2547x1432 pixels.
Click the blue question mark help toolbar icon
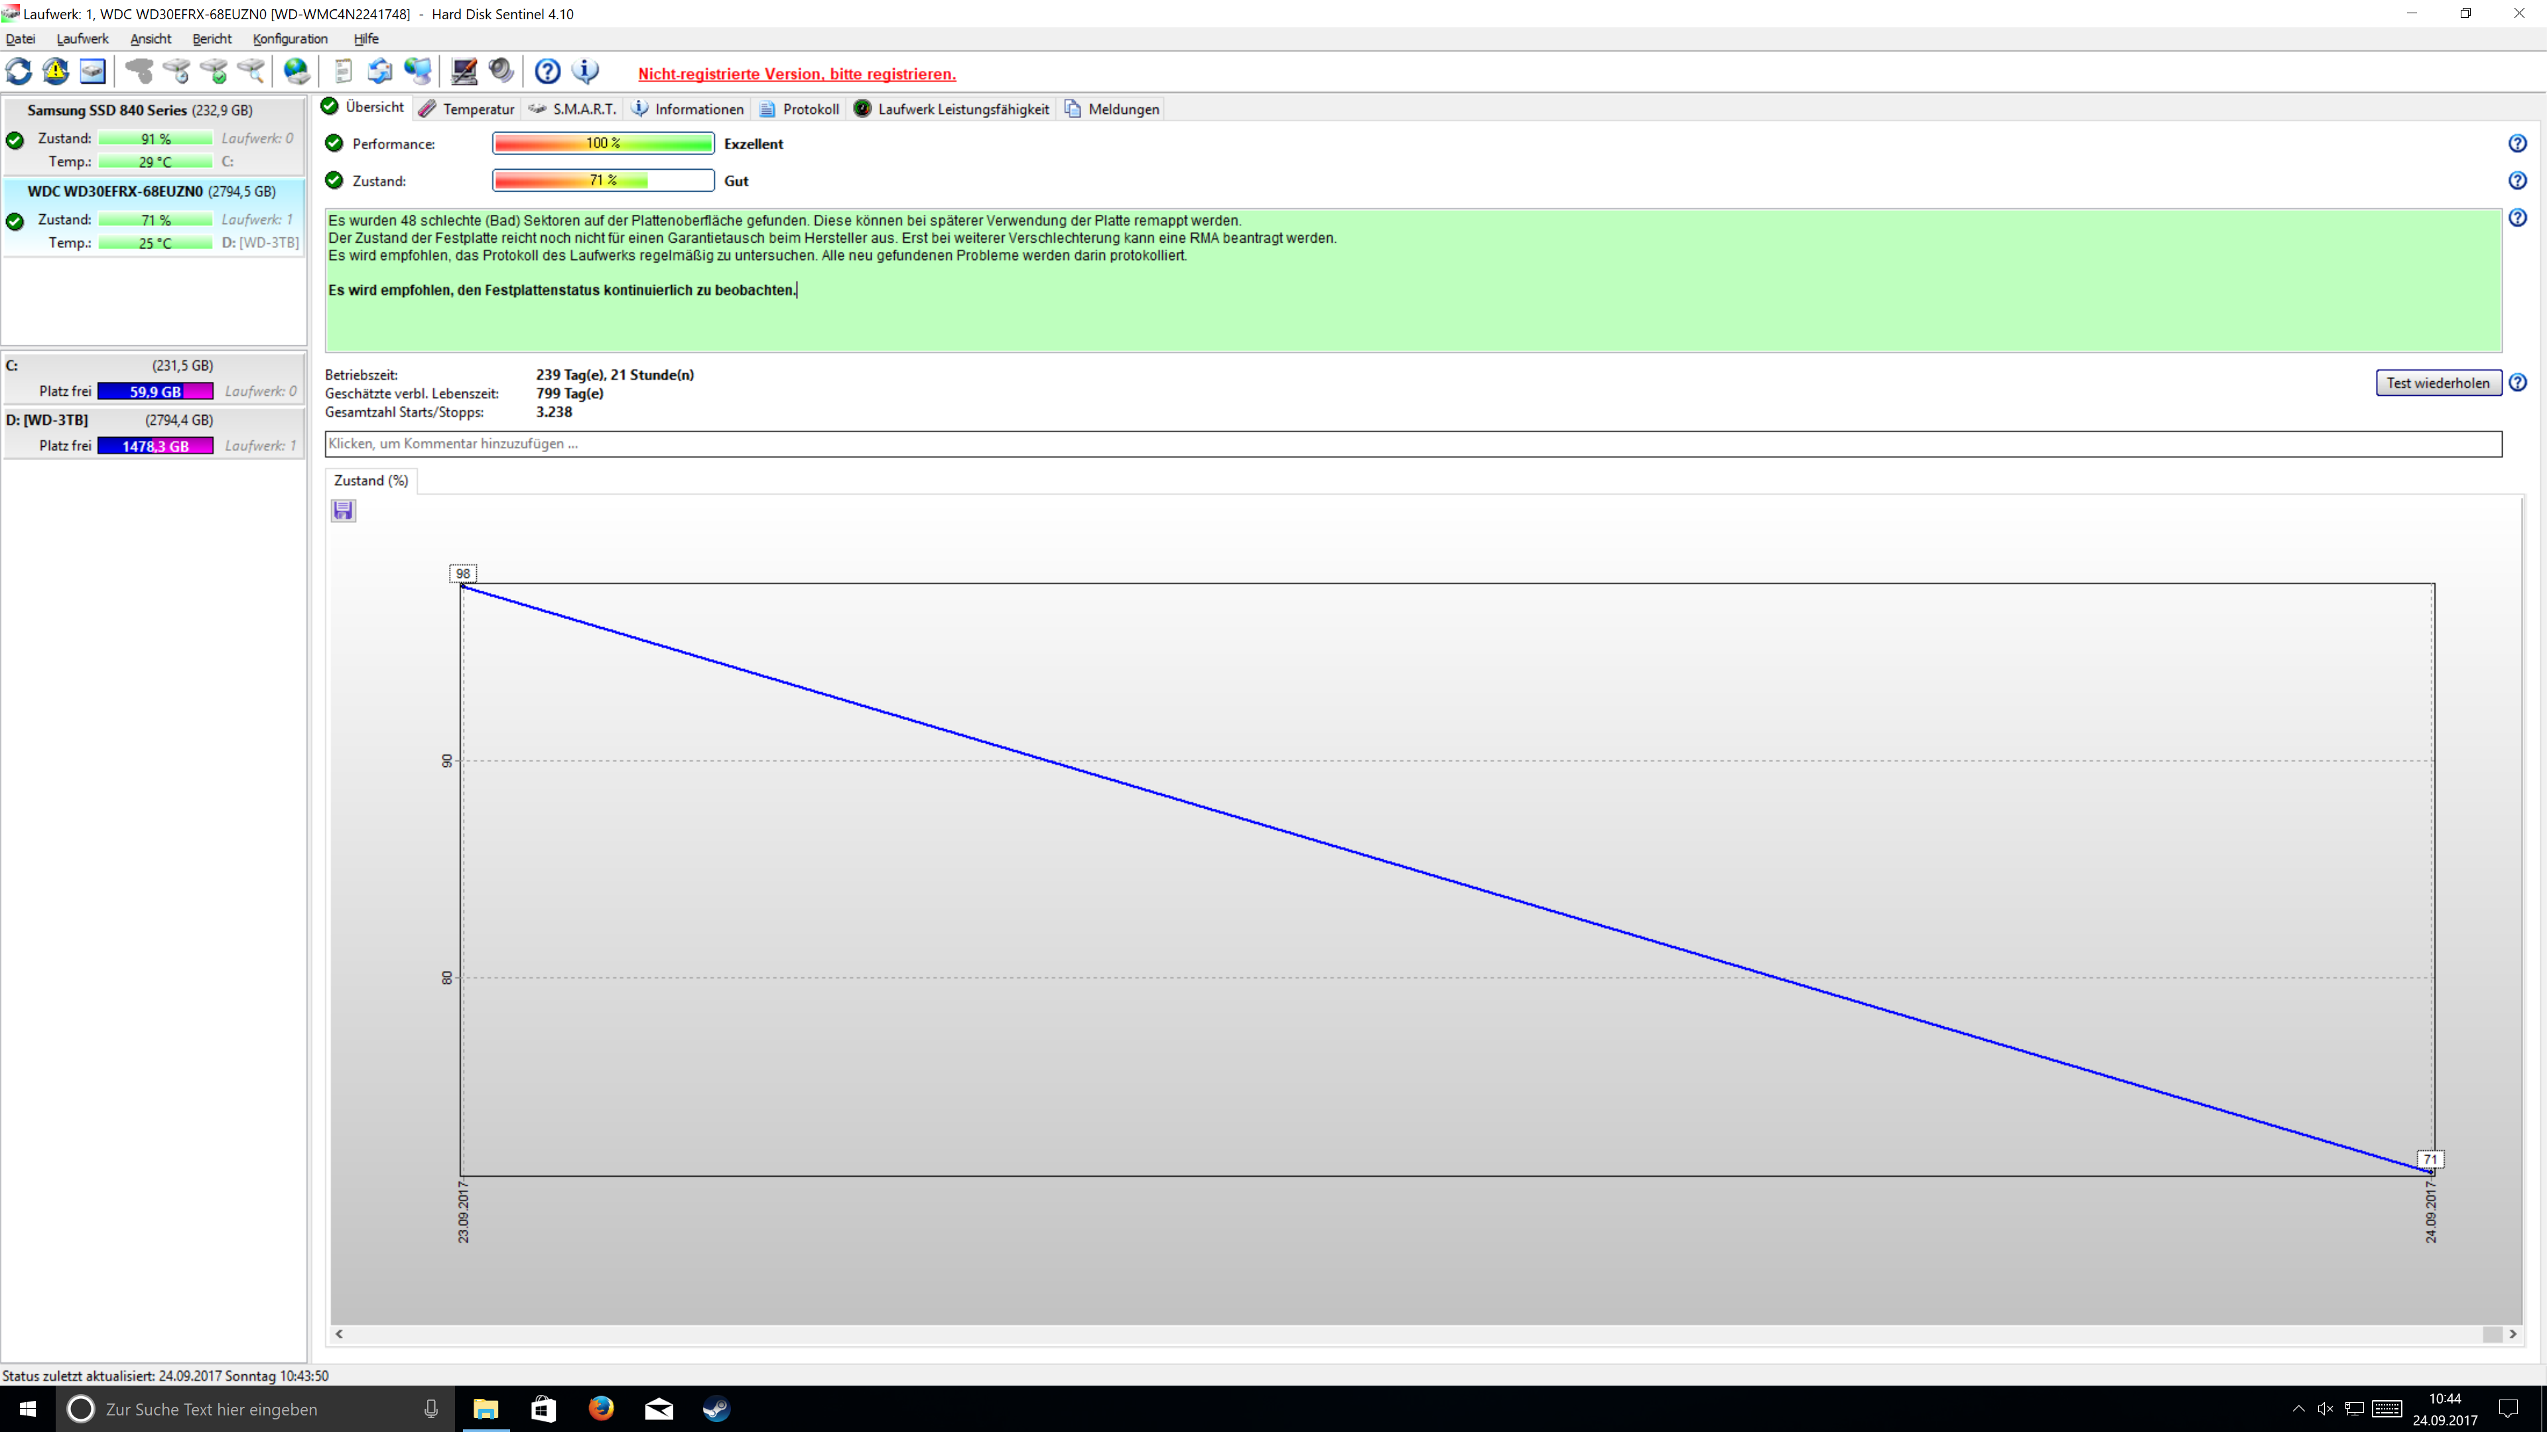547,71
